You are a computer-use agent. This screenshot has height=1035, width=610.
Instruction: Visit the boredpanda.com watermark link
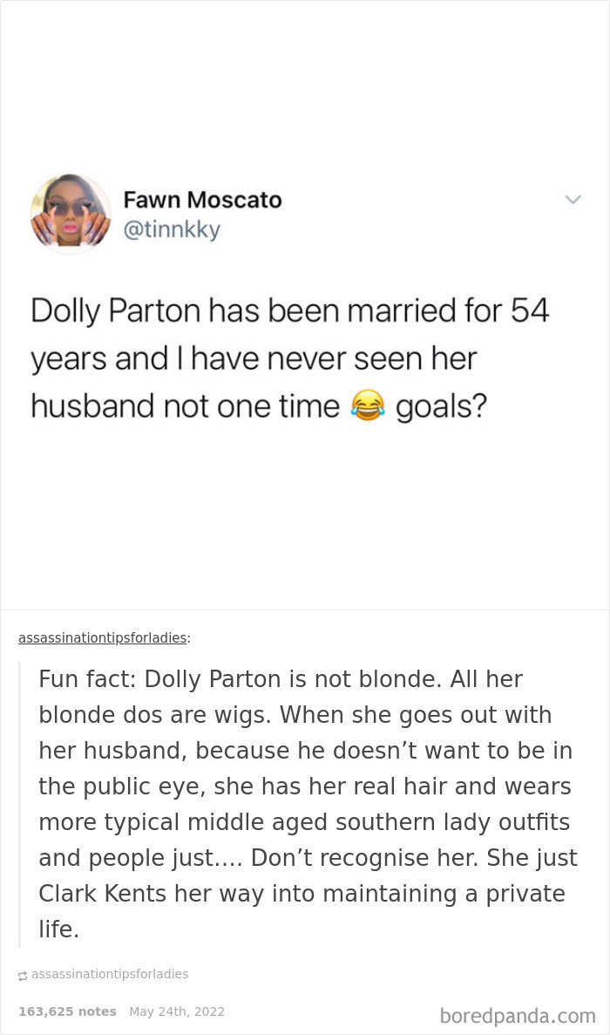click(x=519, y=1017)
